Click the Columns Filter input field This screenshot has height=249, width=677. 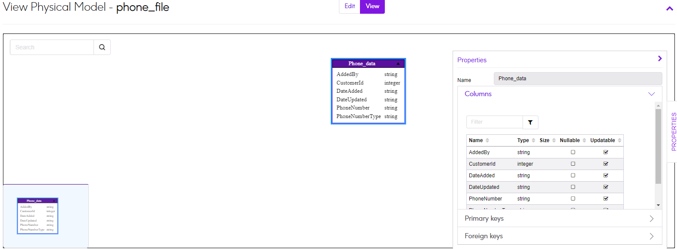tap(495, 122)
